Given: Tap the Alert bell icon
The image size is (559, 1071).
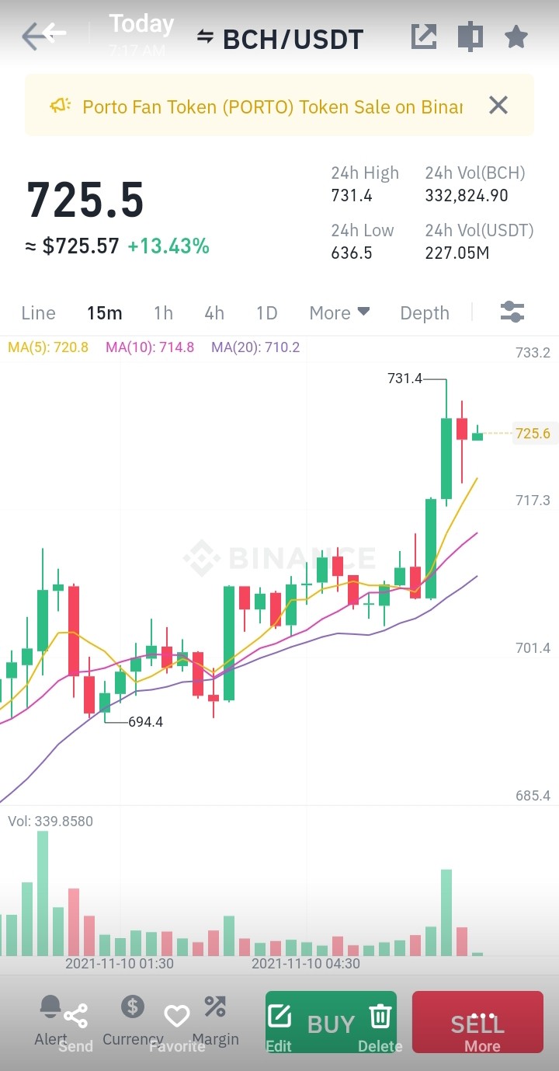Looking at the screenshot, I should pyautogui.click(x=50, y=1007).
